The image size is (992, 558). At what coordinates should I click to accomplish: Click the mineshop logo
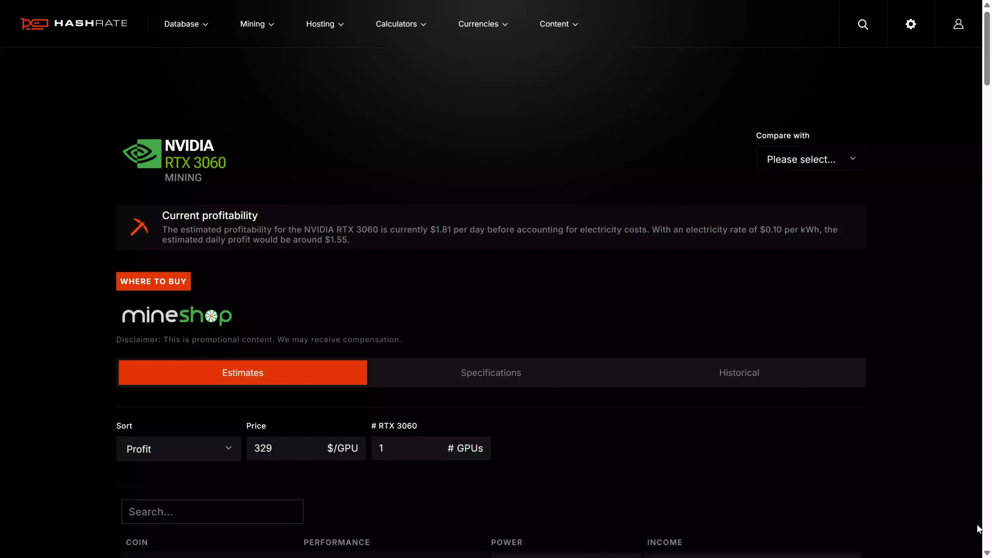pyautogui.click(x=177, y=315)
